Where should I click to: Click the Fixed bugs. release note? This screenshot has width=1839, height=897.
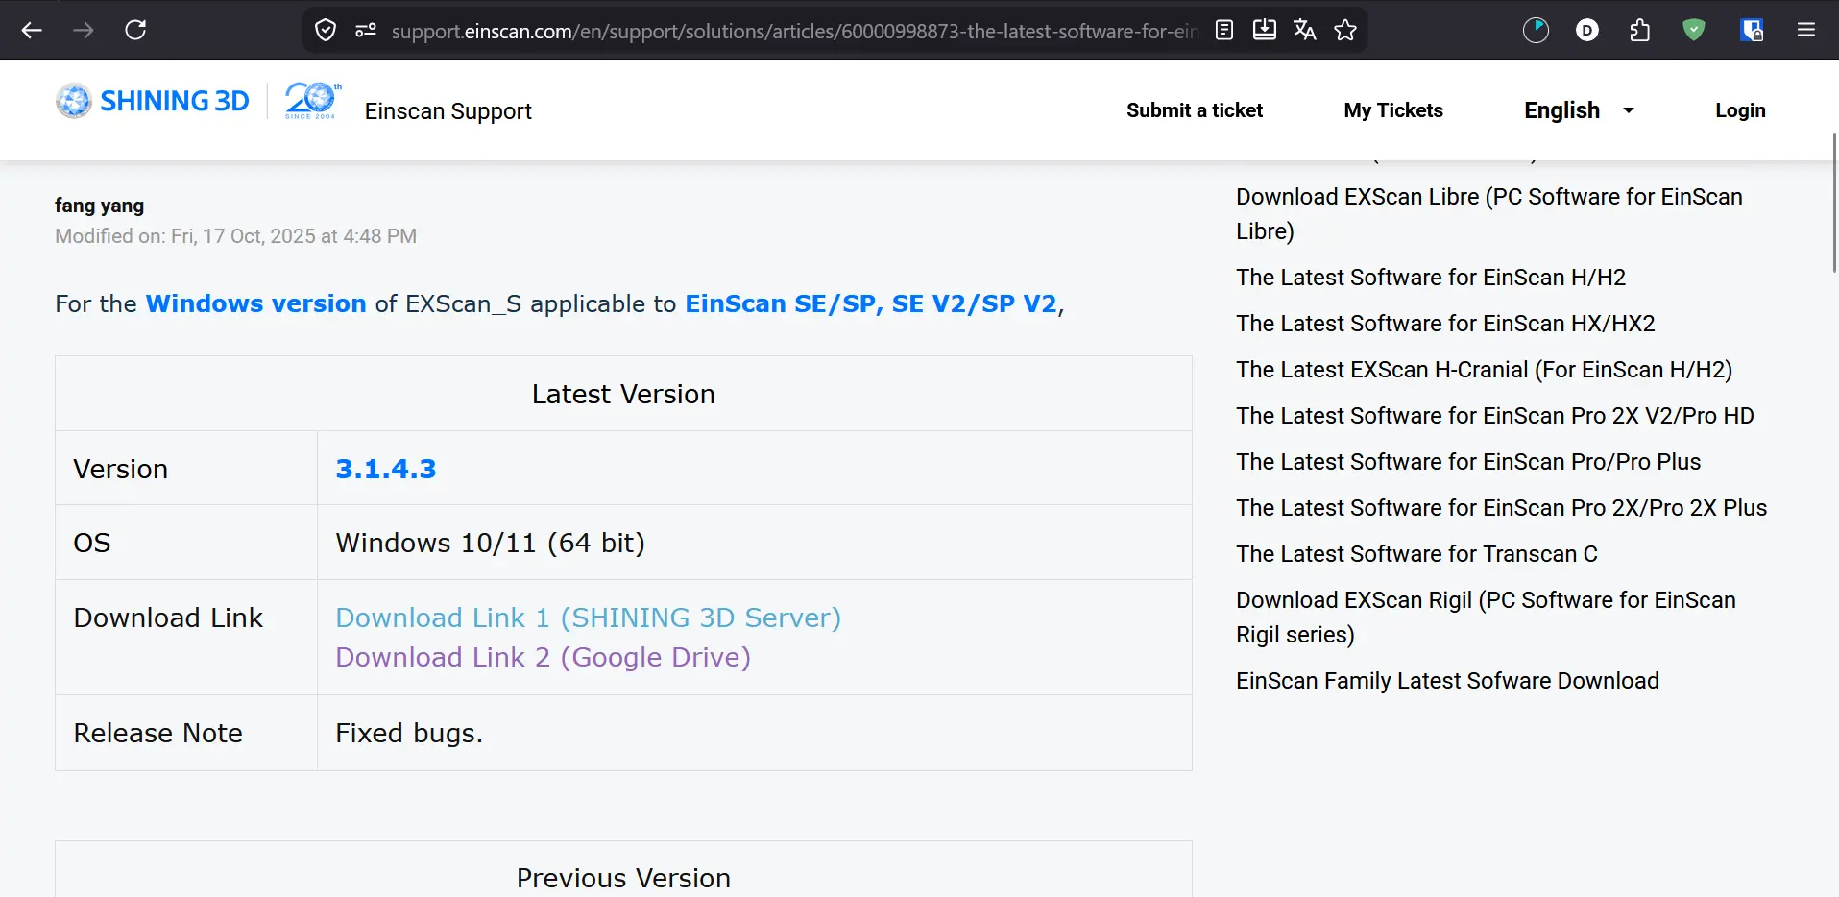tap(409, 733)
